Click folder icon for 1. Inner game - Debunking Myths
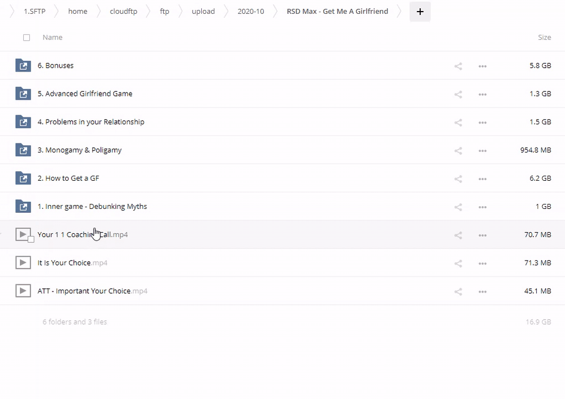 pos(23,207)
